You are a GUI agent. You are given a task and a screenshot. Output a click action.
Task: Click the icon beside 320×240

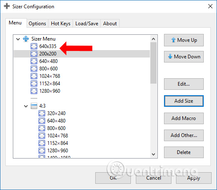pyautogui.click(x=42, y=113)
